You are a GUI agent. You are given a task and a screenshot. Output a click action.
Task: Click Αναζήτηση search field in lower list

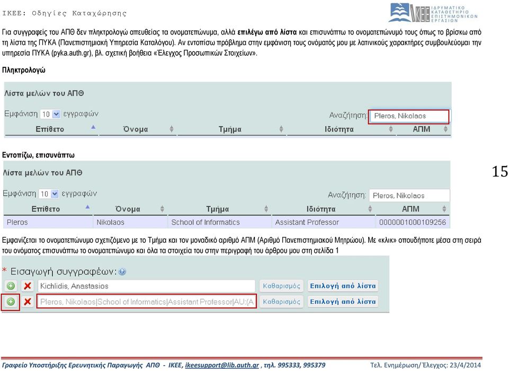(409, 196)
